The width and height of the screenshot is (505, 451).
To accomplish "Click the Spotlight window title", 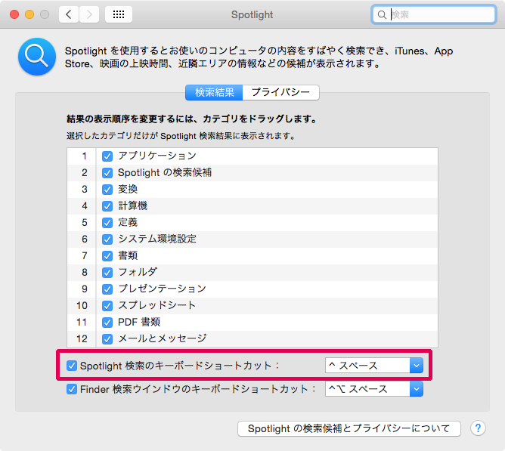I will coord(253,15).
